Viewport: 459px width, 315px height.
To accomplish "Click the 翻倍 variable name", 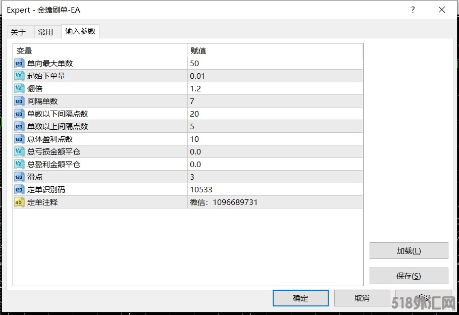I will point(35,88).
